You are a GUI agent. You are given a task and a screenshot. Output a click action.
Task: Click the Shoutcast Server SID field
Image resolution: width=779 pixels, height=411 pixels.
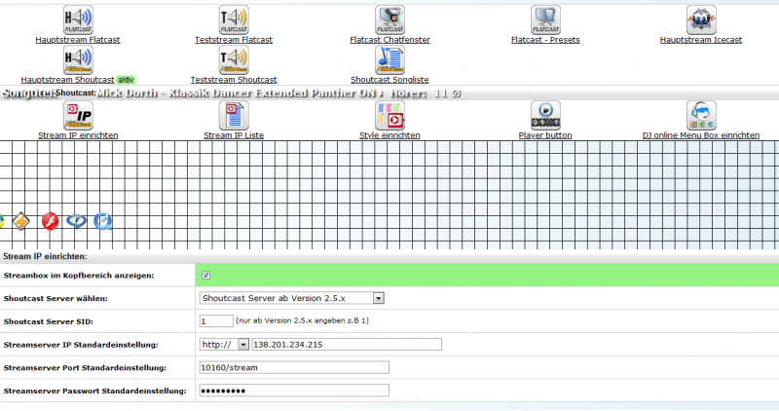tap(215, 320)
